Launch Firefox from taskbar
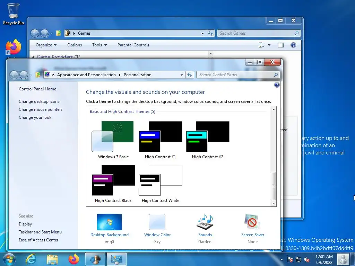Screen dimensions: 355x266 [74, 259]
